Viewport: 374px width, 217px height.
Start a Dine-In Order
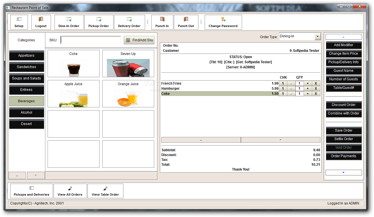[x=69, y=22]
